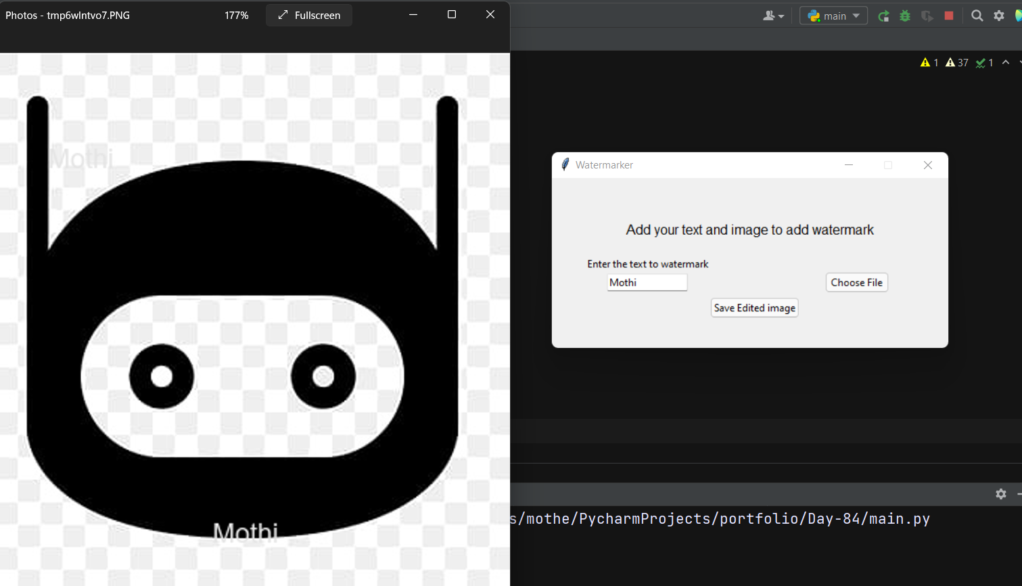Select the Photos window title tmp6wlntvo7.PNG
The image size is (1022, 586).
coord(67,14)
